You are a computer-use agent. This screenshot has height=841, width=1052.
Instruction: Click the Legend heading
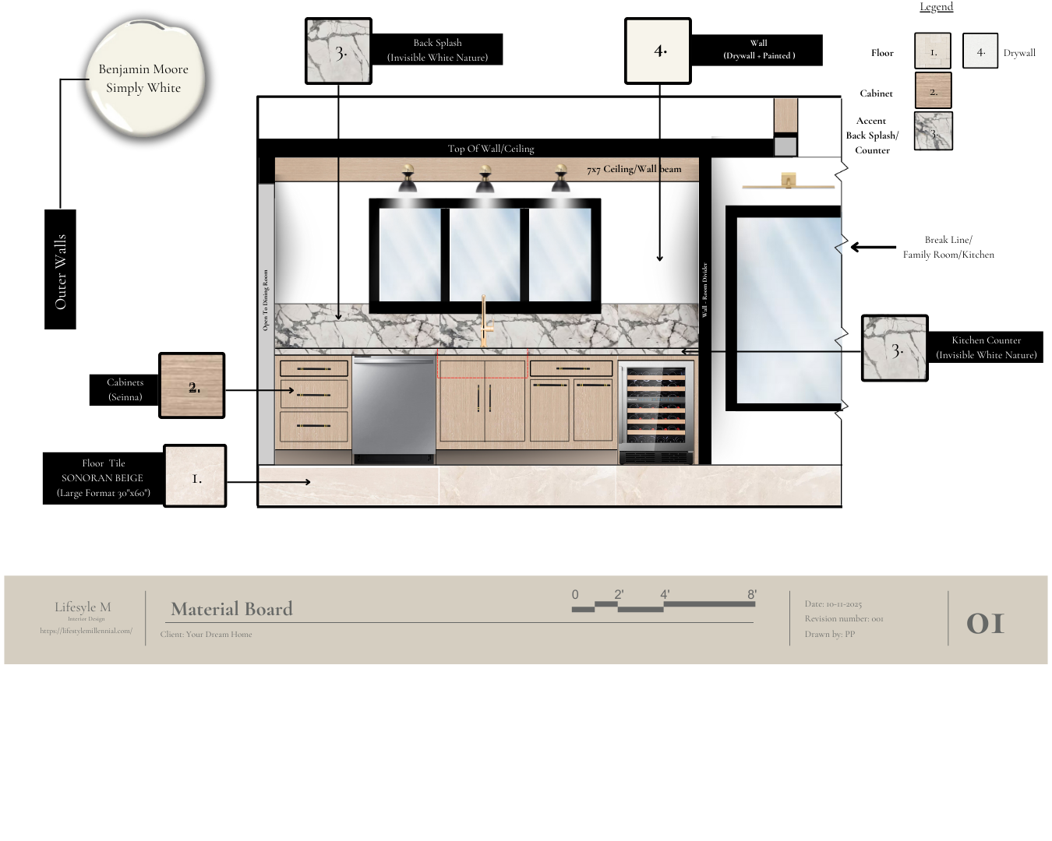point(936,7)
